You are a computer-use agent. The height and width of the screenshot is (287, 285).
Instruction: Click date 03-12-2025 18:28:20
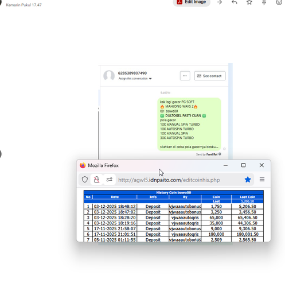coord(115,218)
